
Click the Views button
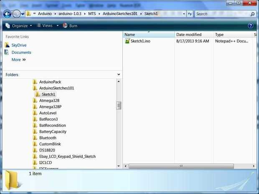(45, 25)
